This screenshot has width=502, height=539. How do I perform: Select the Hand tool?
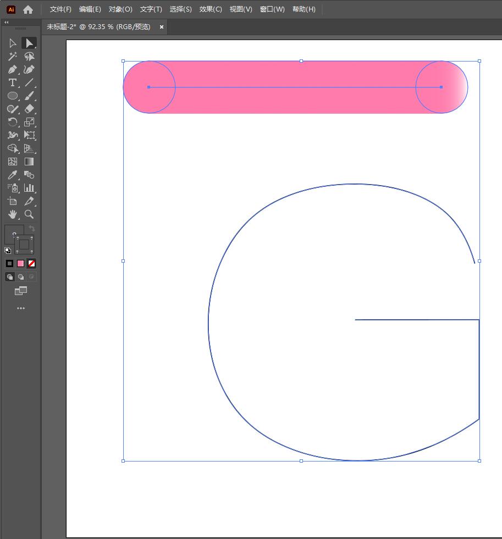[13, 214]
